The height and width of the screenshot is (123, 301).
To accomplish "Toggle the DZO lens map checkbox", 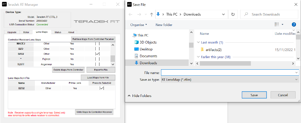I will pos(97,49).
